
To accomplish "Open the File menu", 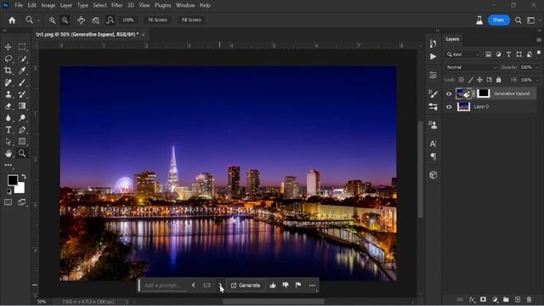I will (x=19, y=5).
